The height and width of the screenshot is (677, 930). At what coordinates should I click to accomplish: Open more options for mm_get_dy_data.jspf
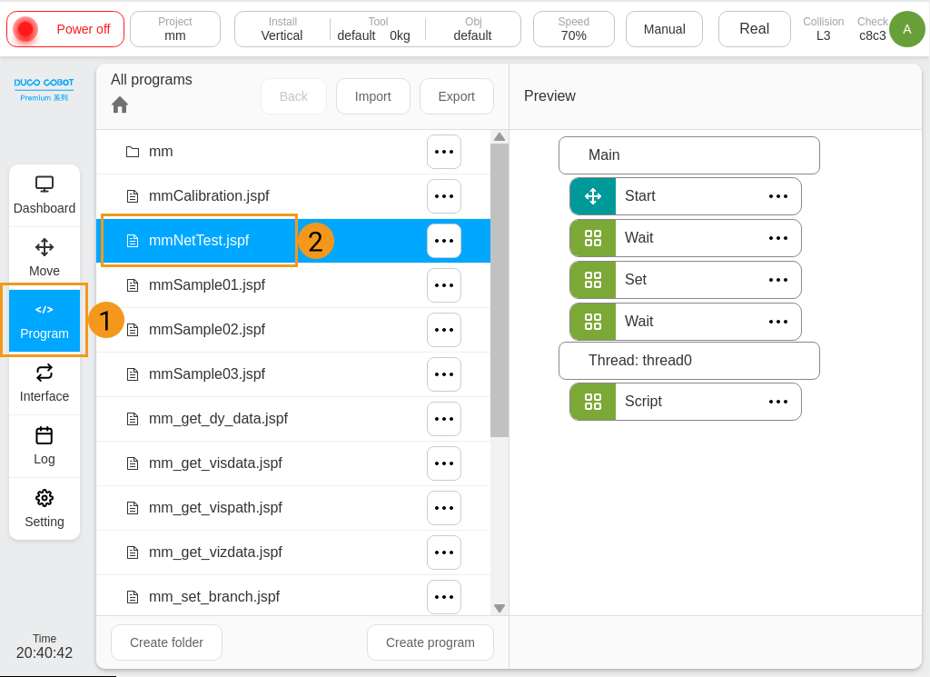click(444, 419)
